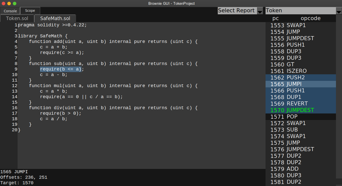The image size is (342, 186).
Task: Open the Scope panel
Action: pyautogui.click(x=30, y=11)
